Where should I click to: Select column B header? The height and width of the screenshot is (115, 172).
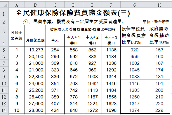(35, 5)
